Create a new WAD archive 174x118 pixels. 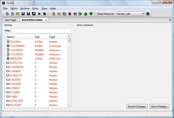7,14
